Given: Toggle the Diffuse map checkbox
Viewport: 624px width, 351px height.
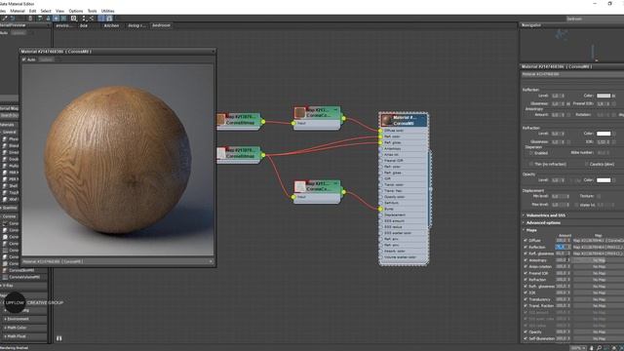Looking at the screenshot, I should tap(526, 241).
